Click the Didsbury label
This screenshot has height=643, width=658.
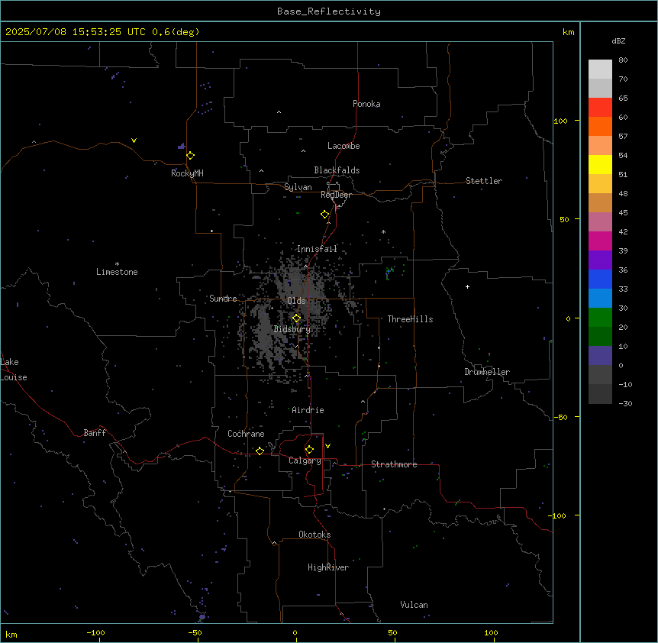click(x=292, y=329)
